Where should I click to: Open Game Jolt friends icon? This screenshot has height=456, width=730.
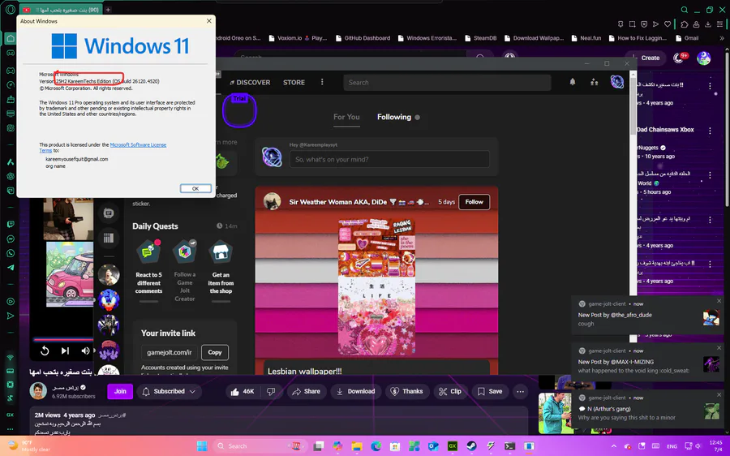point(594,82)
